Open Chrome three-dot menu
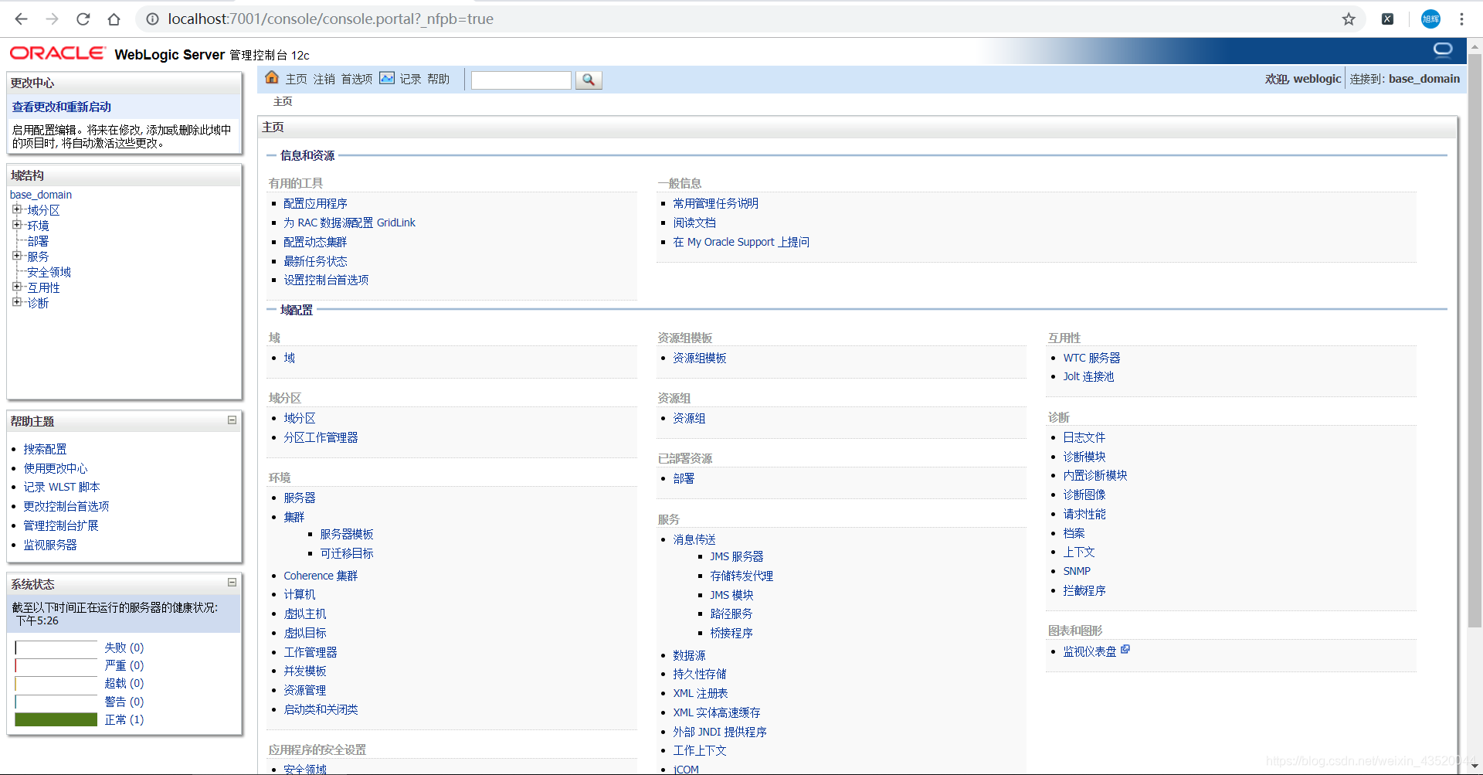Viewport: 1483px width, 775px height. (x=1461, y=19)
